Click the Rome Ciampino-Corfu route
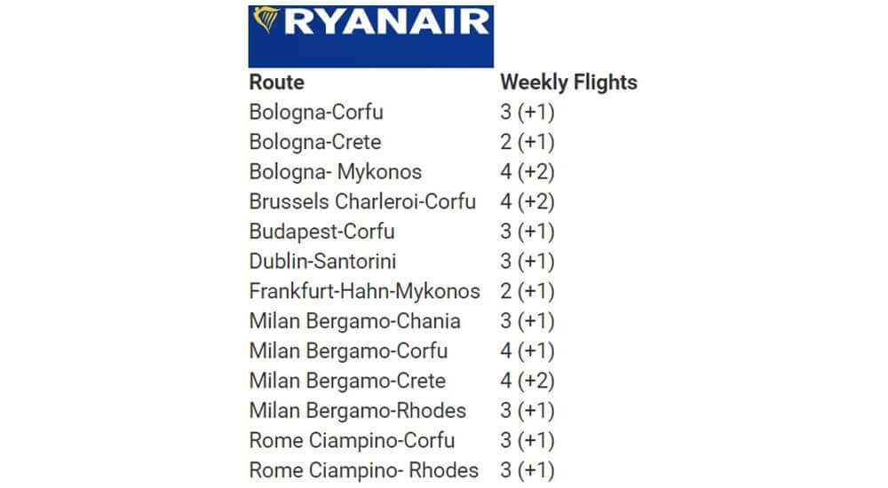 tap(352, 440)
